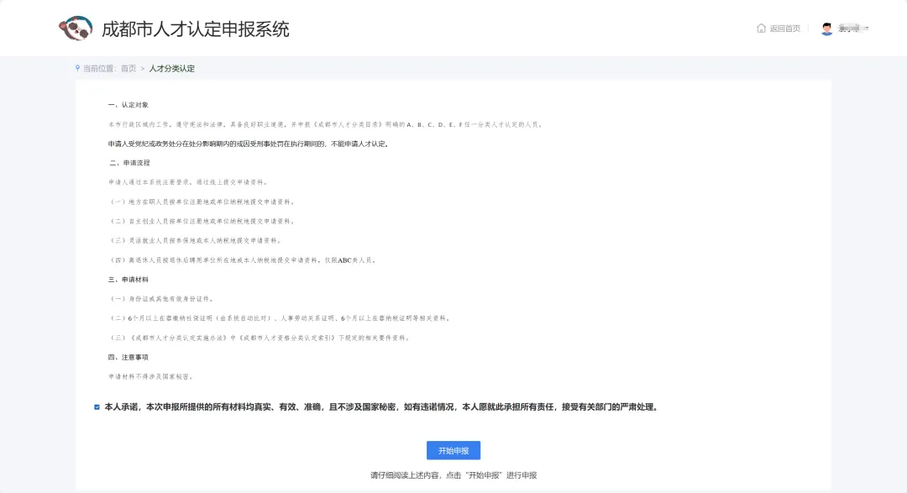The image size is (907, 493).
Task: Click the 当前位置 breadcrumb label
Action: pos(99,68)
